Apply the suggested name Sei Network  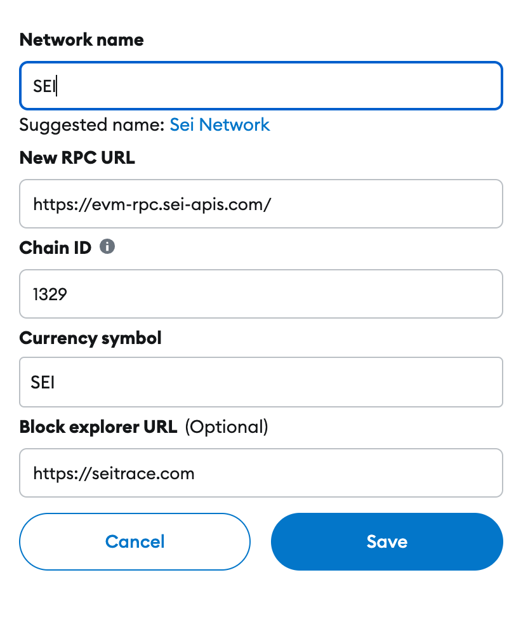coord(220,124)
